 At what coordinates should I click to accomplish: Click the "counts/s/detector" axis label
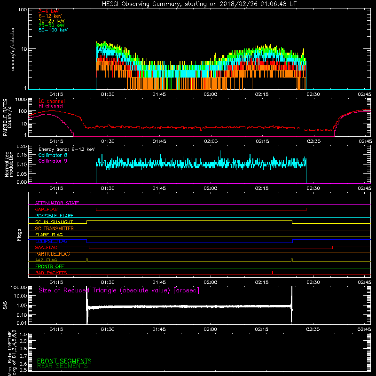pyautogui.click(x=13, y=49)
